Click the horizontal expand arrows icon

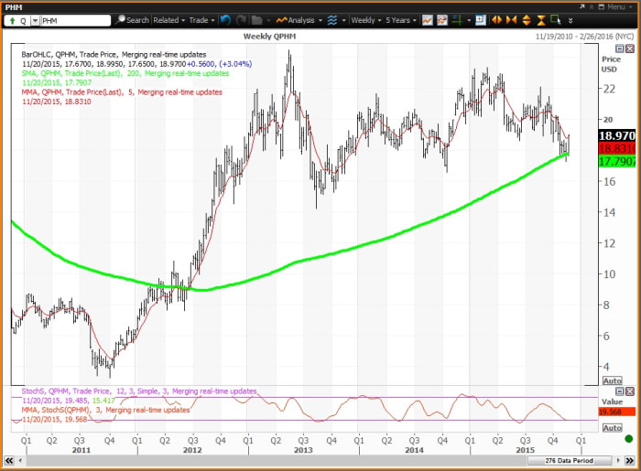point(497,19)
